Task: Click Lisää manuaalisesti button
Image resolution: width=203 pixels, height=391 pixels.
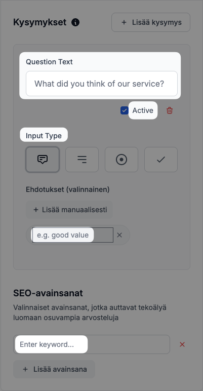Action: 69,210
